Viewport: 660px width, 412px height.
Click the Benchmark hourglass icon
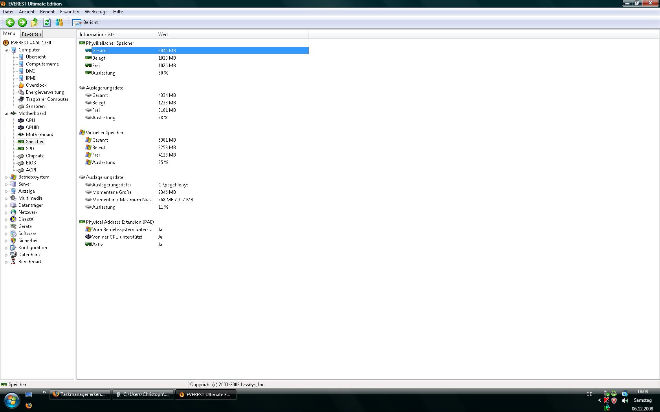point(13,262)
